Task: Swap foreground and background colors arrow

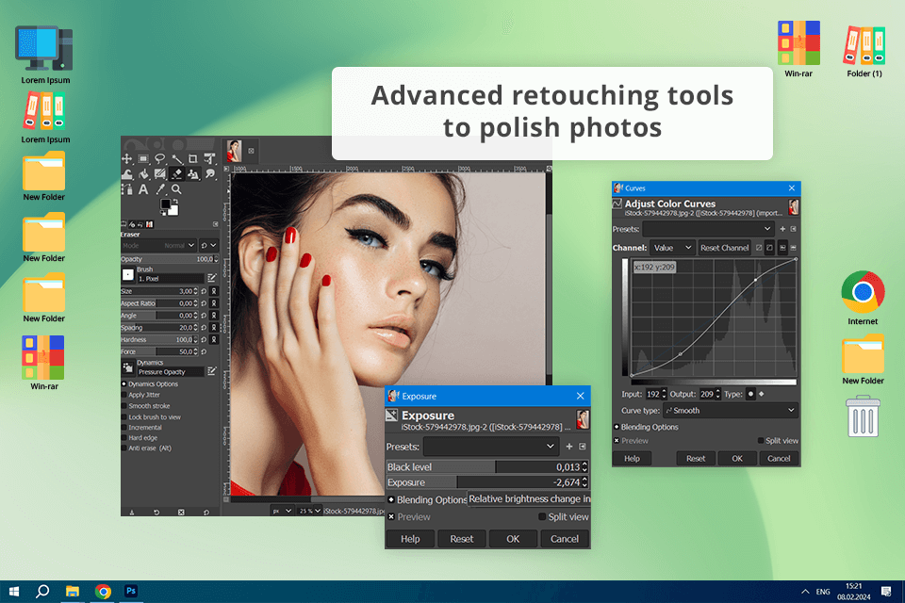Action: click(175, 202)
